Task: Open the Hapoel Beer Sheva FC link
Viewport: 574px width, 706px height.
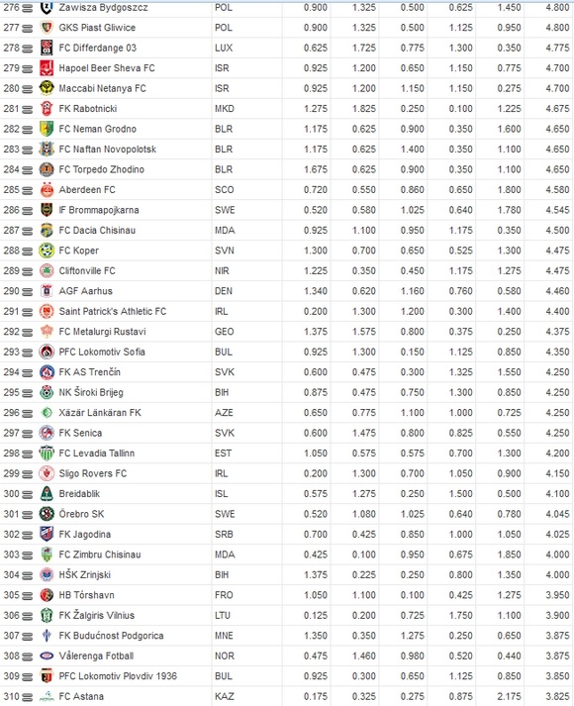Action: pos(107,68)
